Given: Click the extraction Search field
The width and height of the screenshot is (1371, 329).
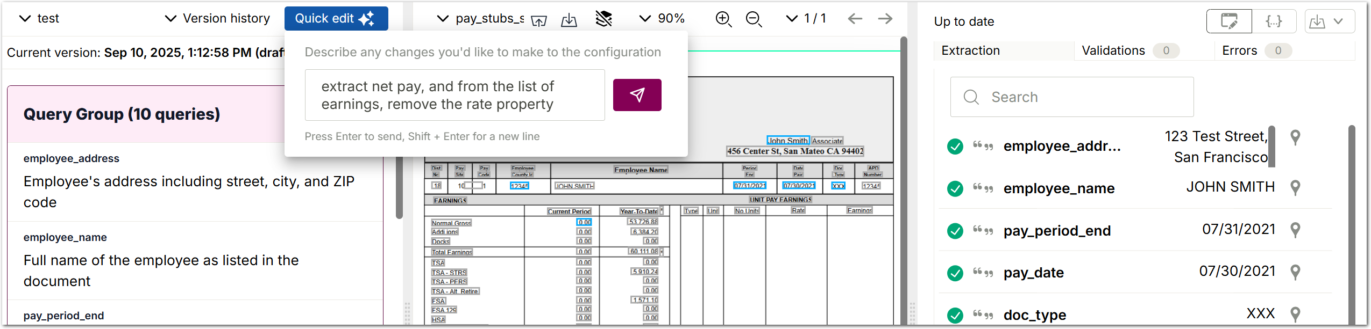Looking at the screenshot, I should 1071,97.
